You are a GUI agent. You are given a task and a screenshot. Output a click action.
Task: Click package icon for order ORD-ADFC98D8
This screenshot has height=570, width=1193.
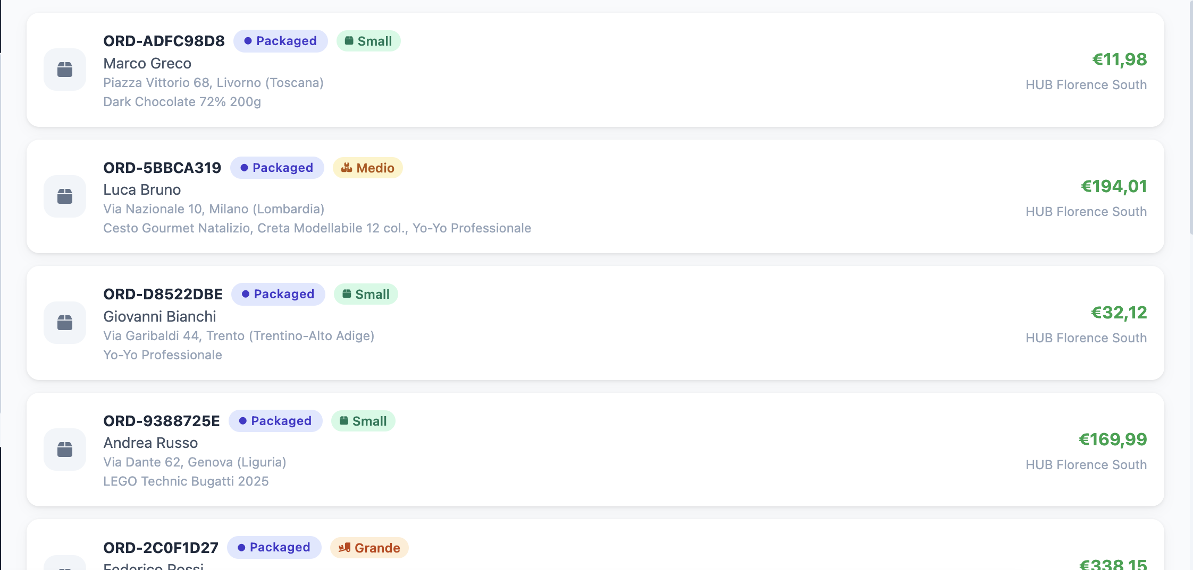point(65,70)
